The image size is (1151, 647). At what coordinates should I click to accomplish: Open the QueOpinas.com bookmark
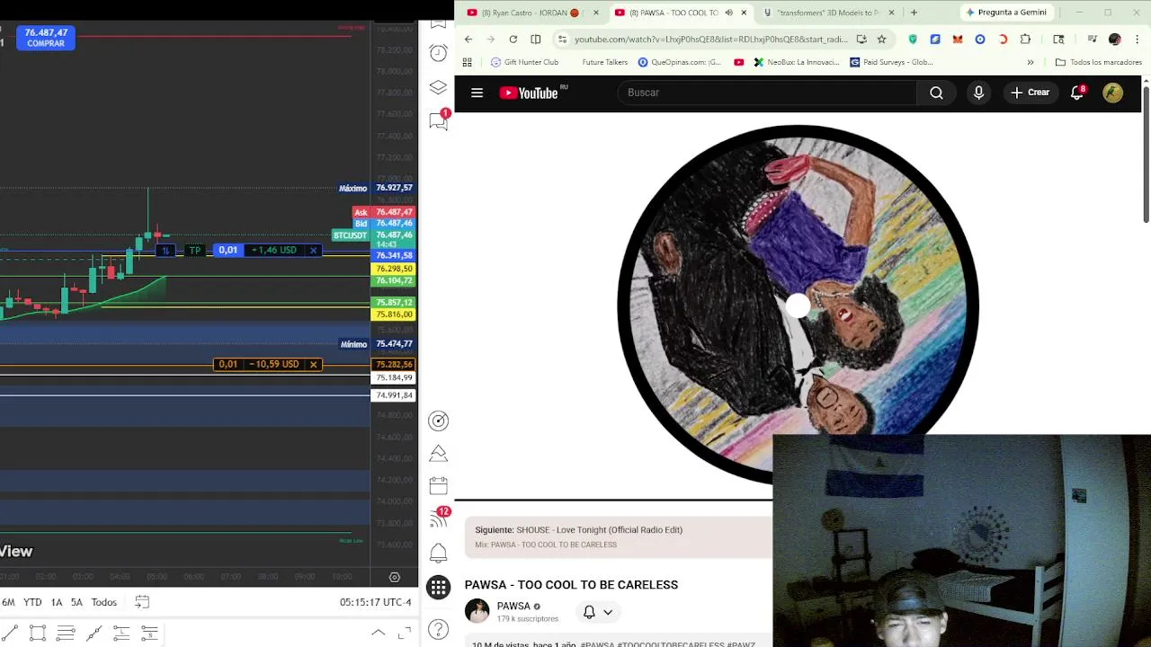coord(679,62)
